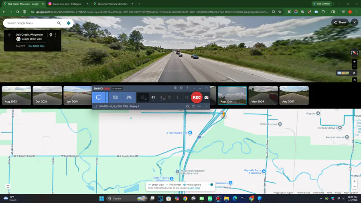361x203 pixels.
Task: Open Aug 2023 Street View thumbnail
Action: [16, 95]
